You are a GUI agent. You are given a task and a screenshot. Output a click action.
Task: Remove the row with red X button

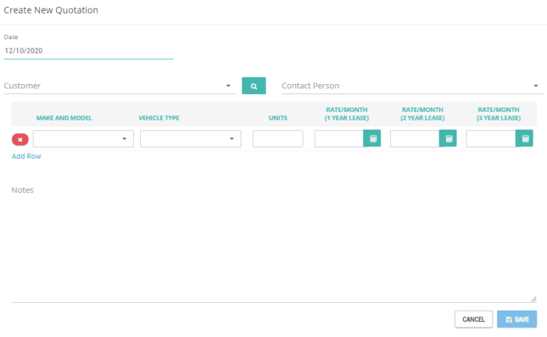[20, 140]
